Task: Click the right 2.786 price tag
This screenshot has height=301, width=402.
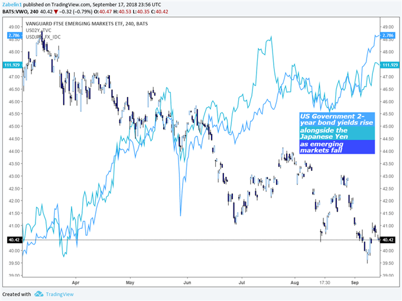Action: point(387,35)
